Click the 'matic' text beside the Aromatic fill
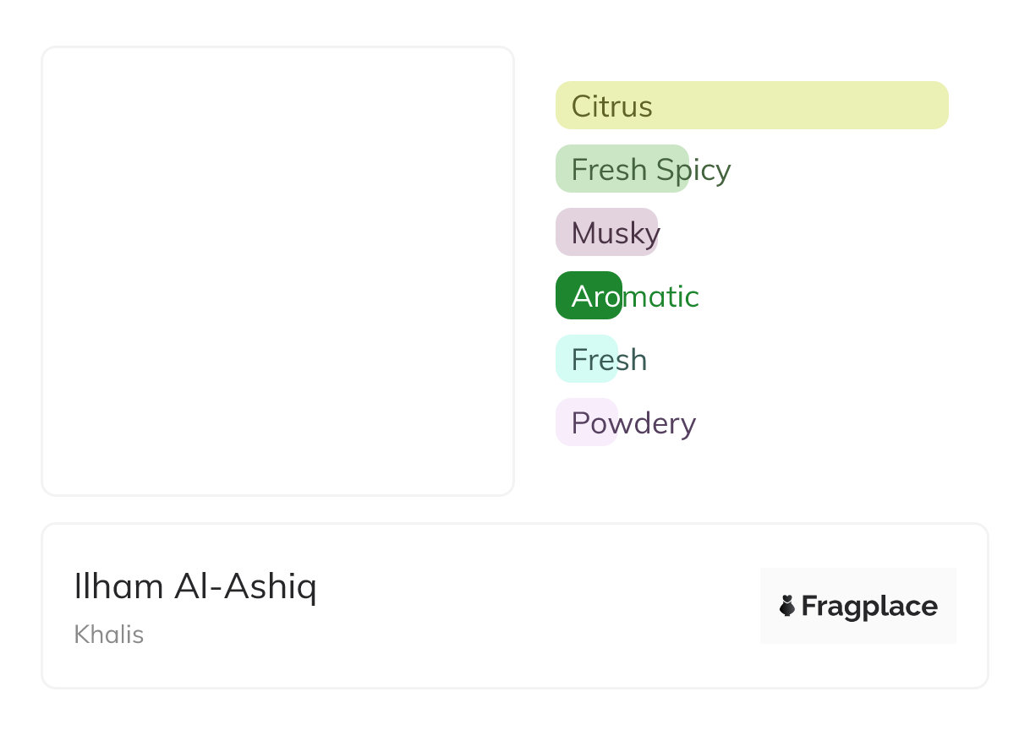Viewport: 1030px width, 730px height. pos(660,297)
